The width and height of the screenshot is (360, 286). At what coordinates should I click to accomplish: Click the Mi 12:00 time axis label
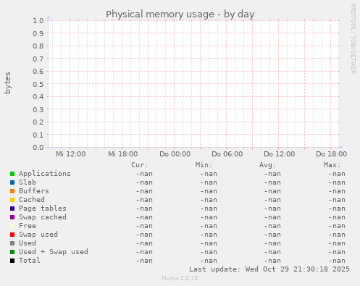pyautogui.click(x=71, y=154)
